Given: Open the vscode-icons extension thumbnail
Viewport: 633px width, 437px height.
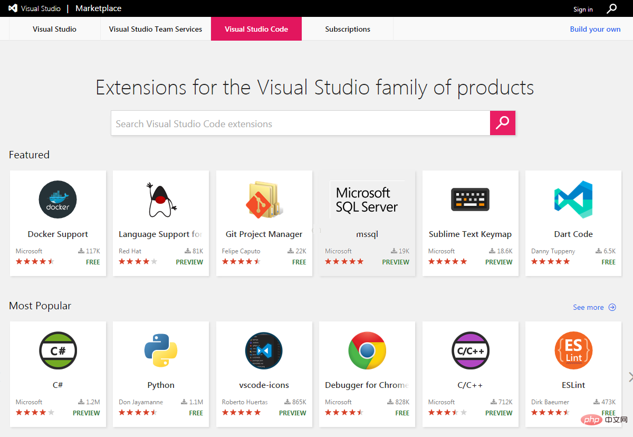Looking at the screenshot, I should [x=264, y=350].
